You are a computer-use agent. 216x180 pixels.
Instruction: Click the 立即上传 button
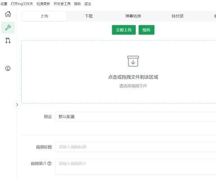pyautogui.click(x=124, y=30)
